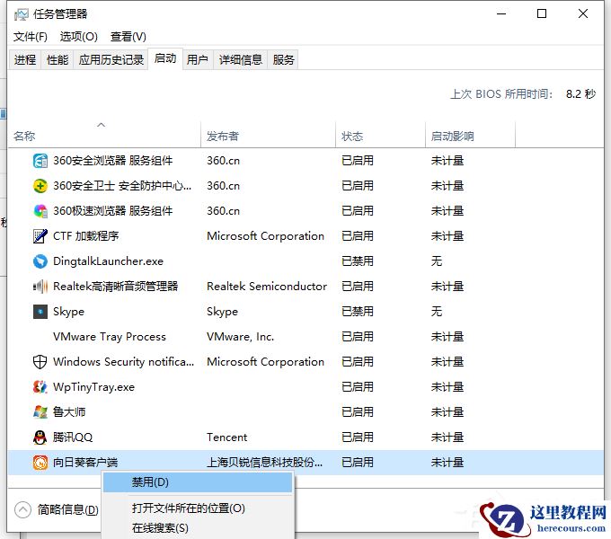Switch to the 详细信息 tab
611x539 pixels.
241,59
